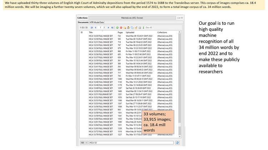
Task: Click the red delete document icon
Action: [121, 27]
